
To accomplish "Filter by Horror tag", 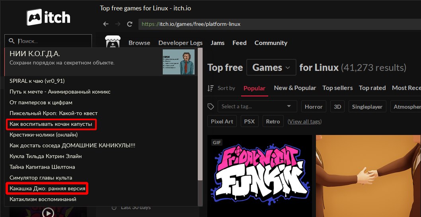I will (x=314, y=106).
